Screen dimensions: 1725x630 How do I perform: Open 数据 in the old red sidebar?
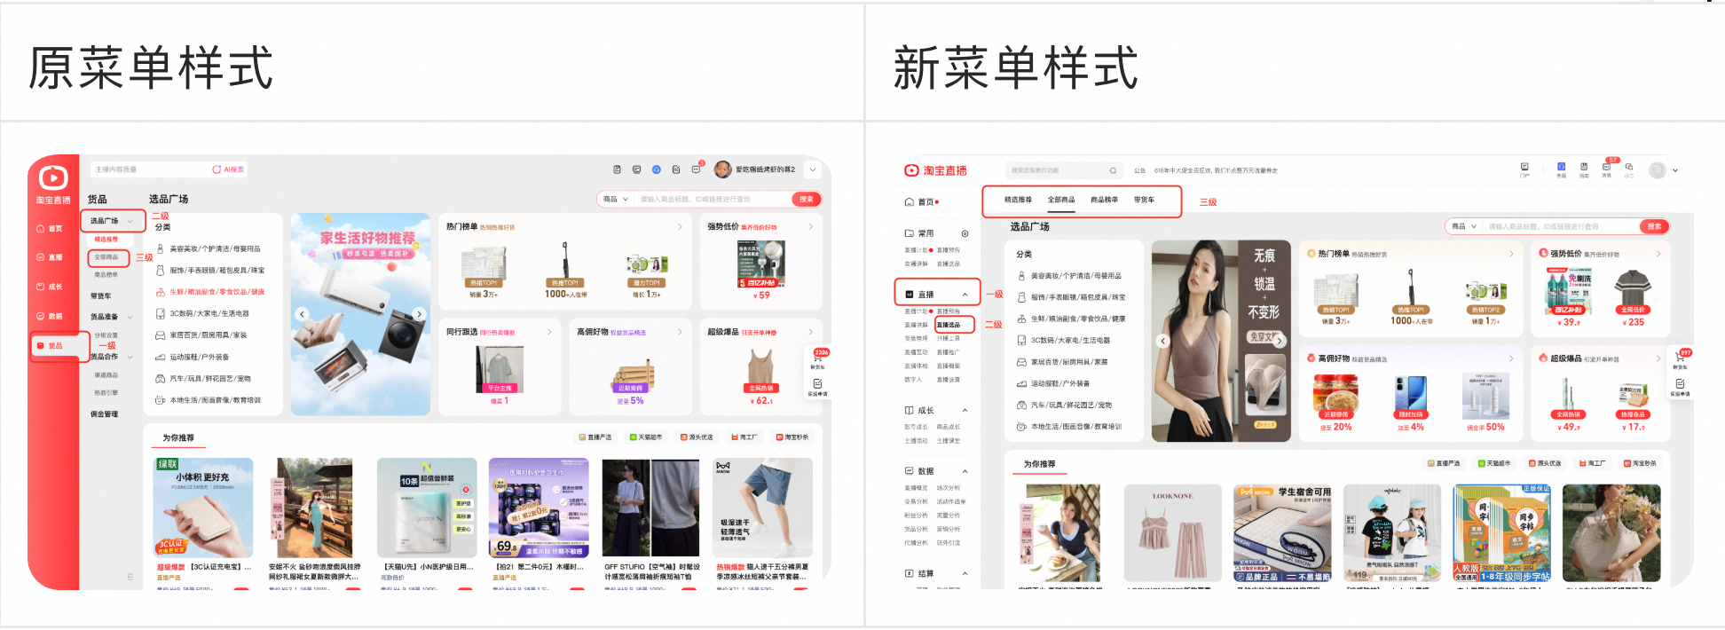pos(50,316)
